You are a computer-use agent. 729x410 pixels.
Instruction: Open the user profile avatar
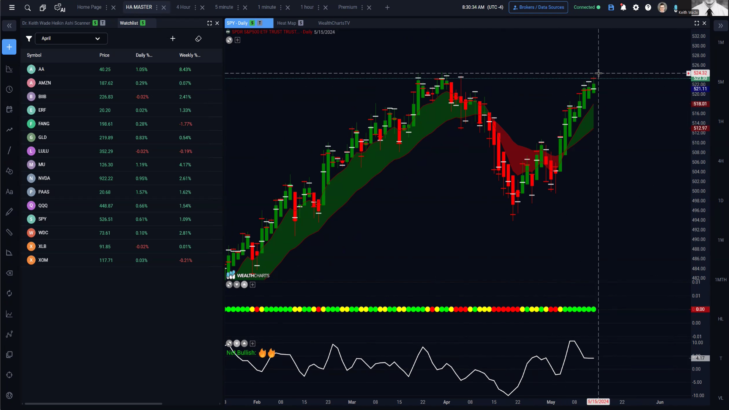(x=662, y=7)
